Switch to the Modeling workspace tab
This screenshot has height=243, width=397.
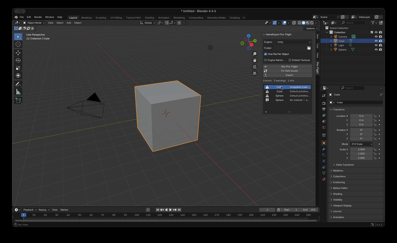click(x=86, y=18)
